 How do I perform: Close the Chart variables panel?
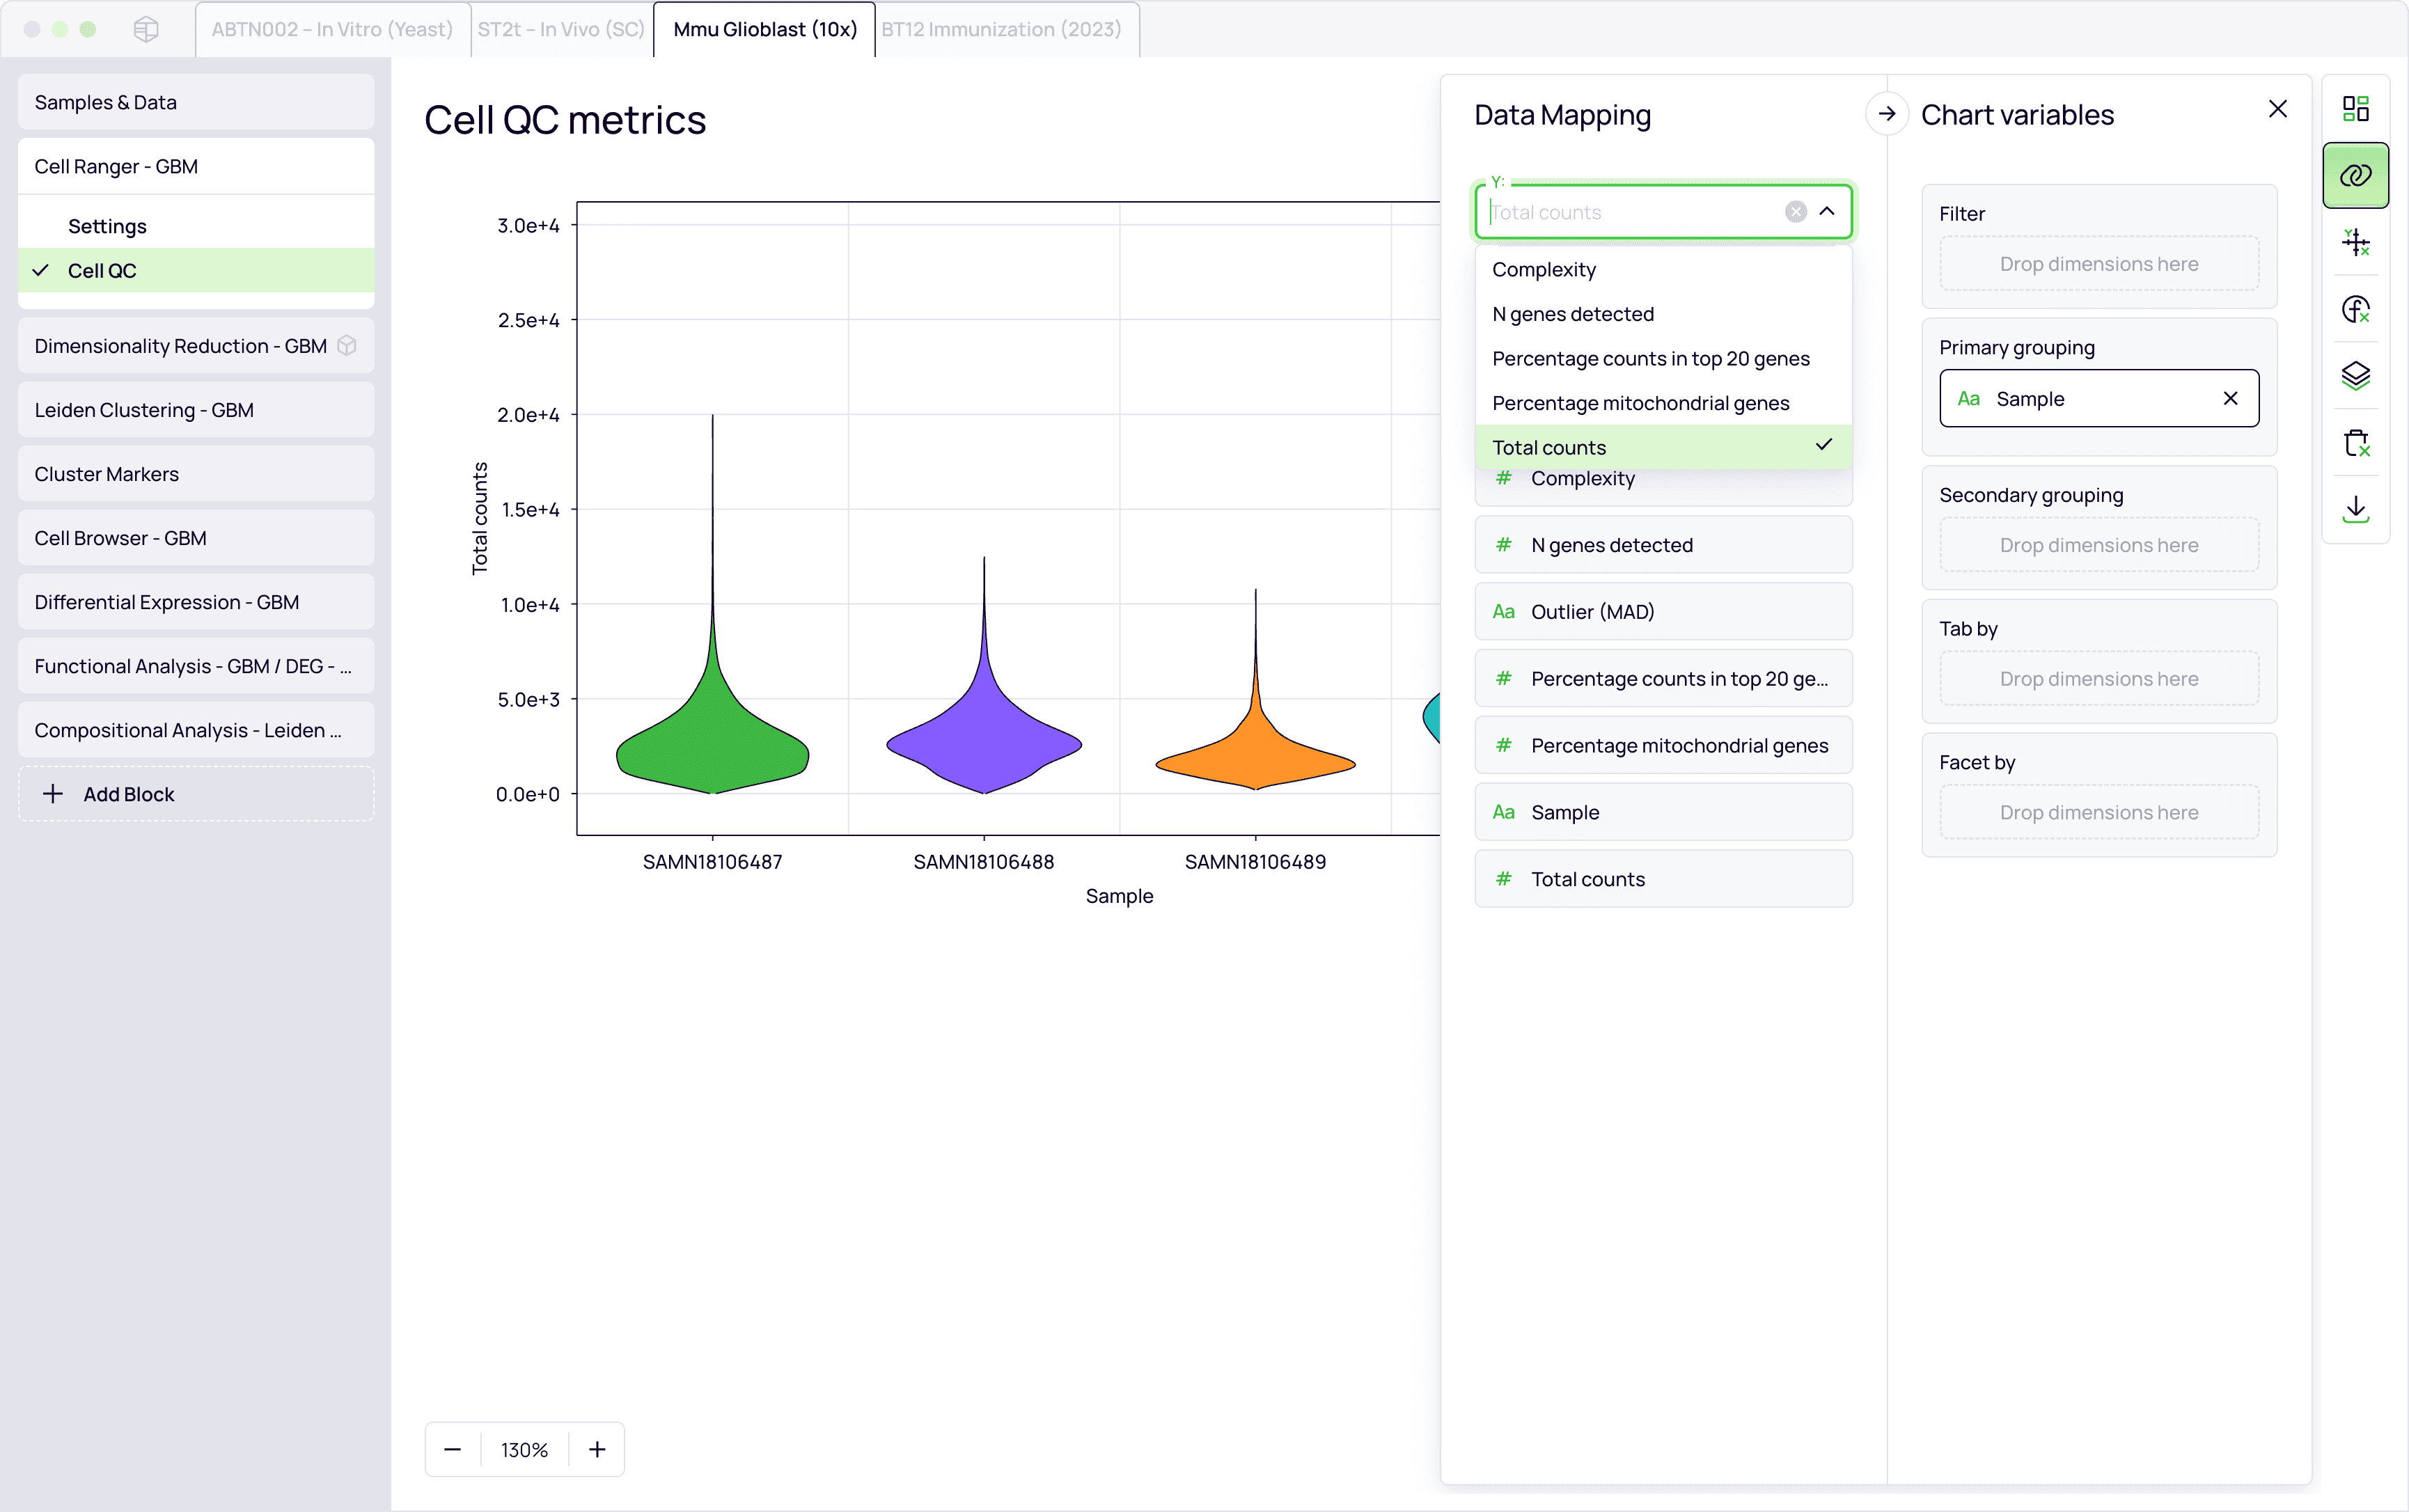(2277, 109)
